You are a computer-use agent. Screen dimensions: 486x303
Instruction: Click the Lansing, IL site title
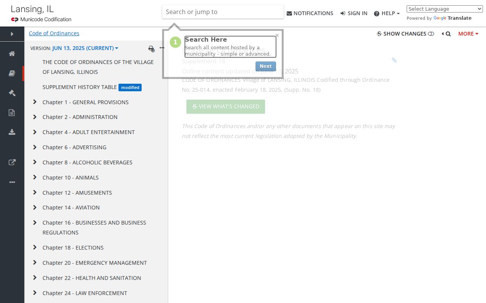[32, 9]
